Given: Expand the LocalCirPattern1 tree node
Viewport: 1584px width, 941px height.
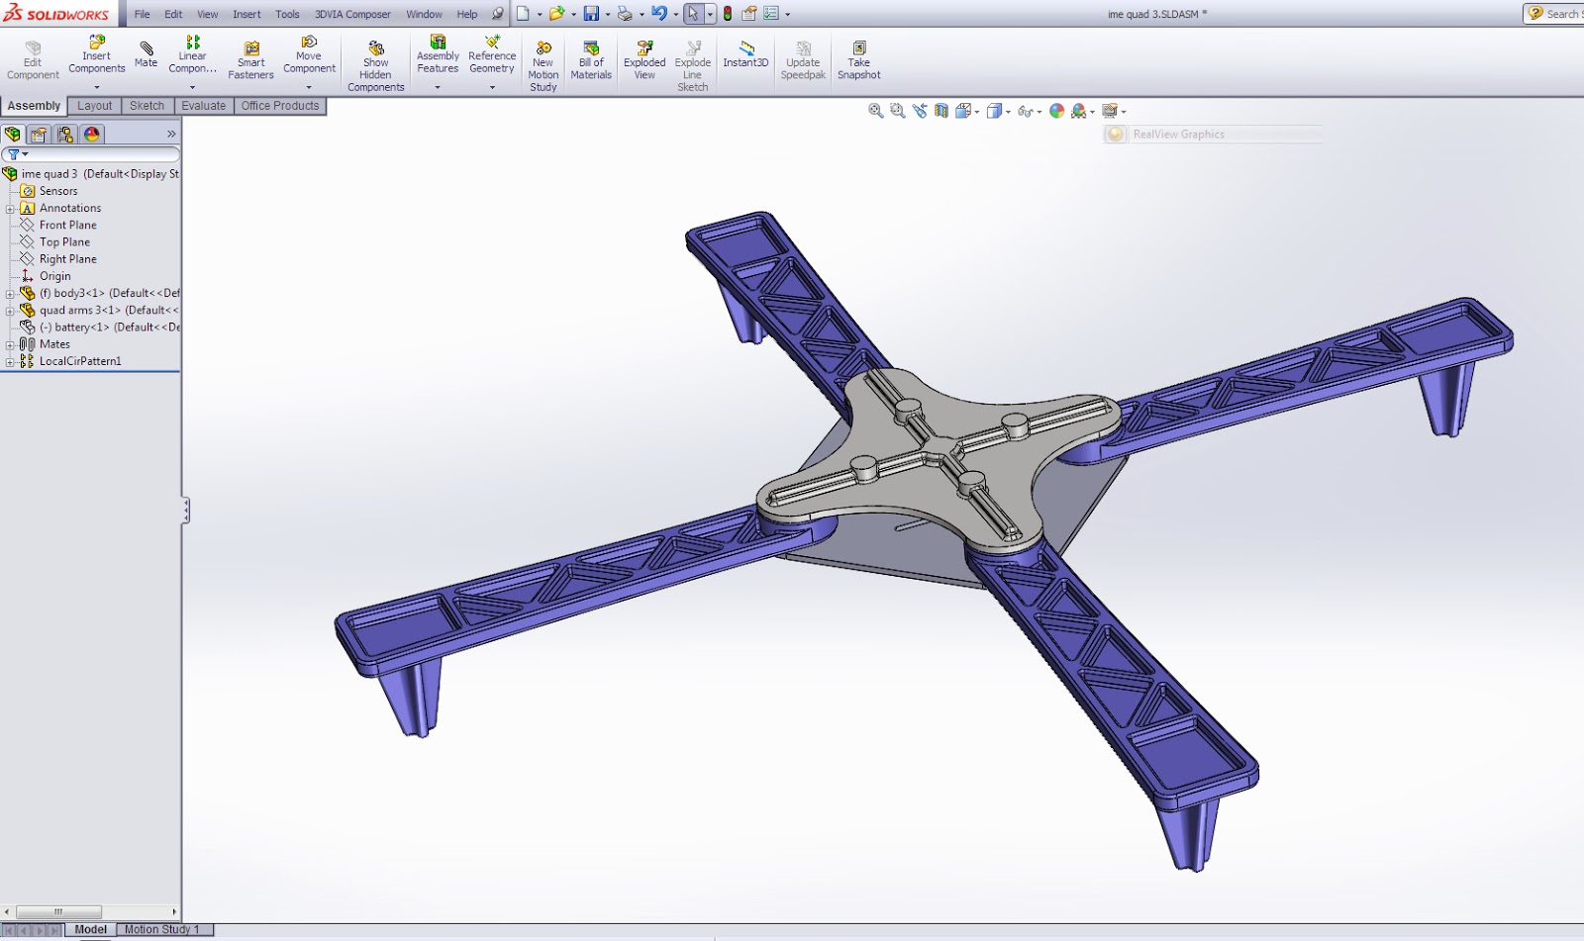Looking at the screenshot, I should [10, 360].
